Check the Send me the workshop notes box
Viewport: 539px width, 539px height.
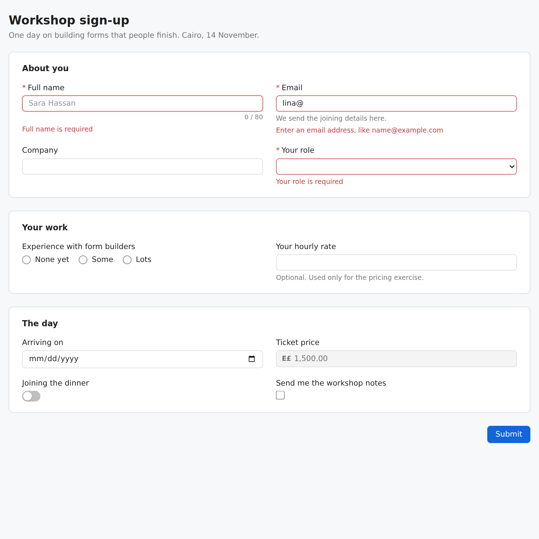click(280, 395)
